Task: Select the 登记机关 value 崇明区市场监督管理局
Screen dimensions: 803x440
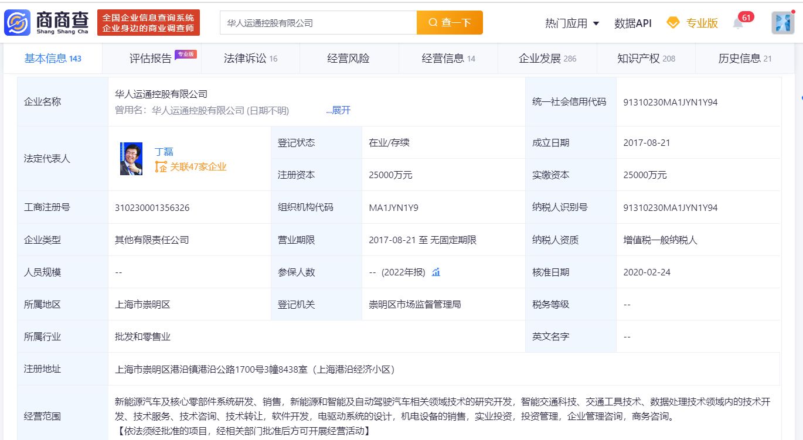Action: pos(415,304)
